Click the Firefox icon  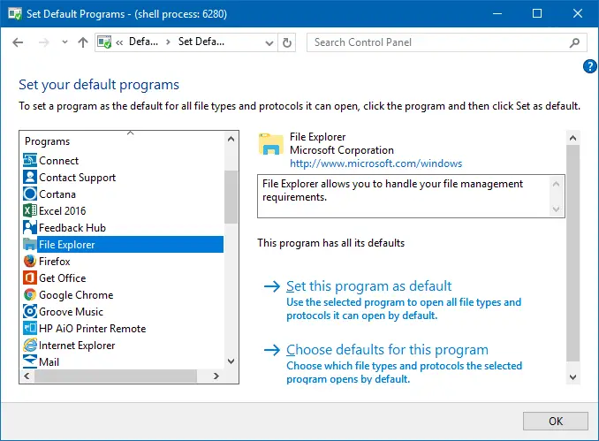click(x=30, y=262)
